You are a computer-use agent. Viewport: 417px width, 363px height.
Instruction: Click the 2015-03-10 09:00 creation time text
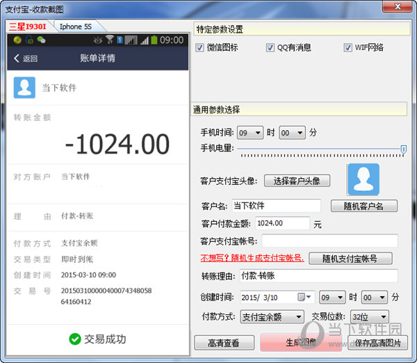point(88,275)
